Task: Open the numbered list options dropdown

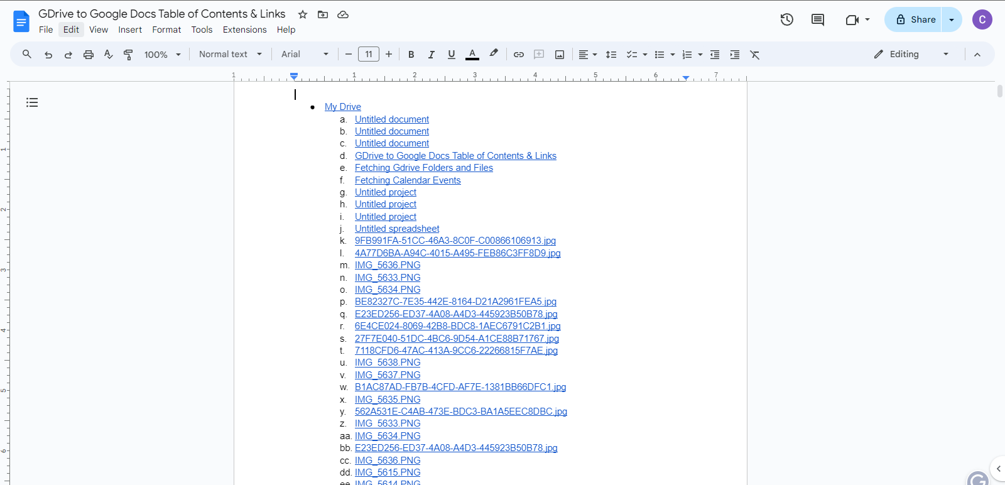Action: 700,55
